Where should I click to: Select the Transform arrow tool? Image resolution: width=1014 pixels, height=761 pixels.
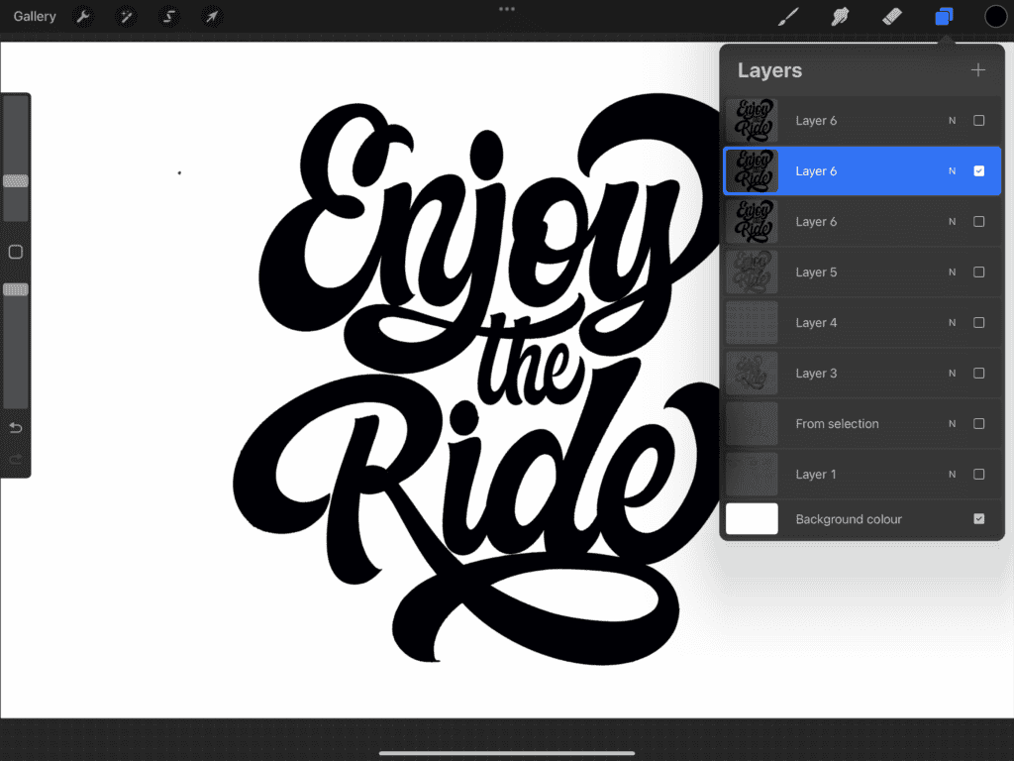point(211,16)
